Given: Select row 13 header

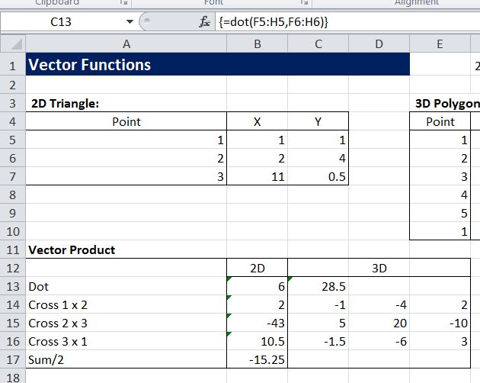Looking at the screenshot, I should click(x=12, y=287).
